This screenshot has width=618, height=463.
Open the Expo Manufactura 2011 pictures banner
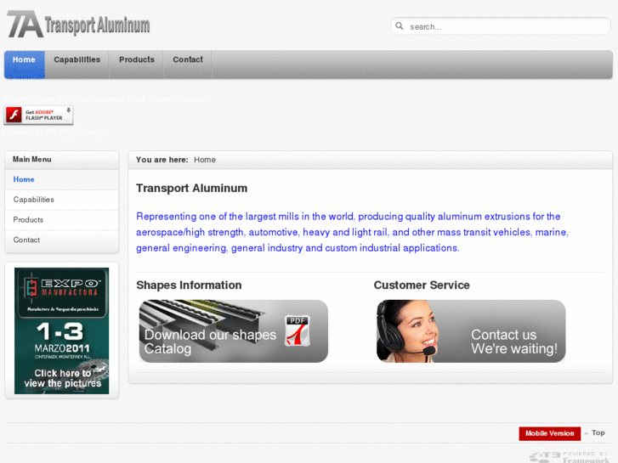[x=62, y=330]
